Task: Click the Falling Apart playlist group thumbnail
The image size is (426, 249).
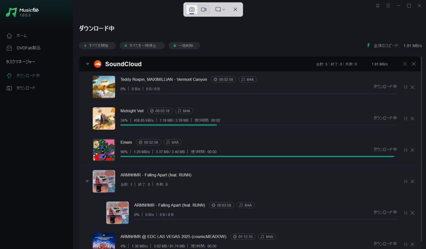Action: 104,181
